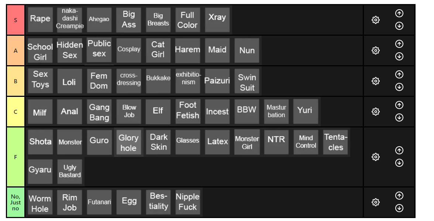Select the "Elf" tile in C tier
The height and width of the screenshot is (221, 434).
coord(158,112)
